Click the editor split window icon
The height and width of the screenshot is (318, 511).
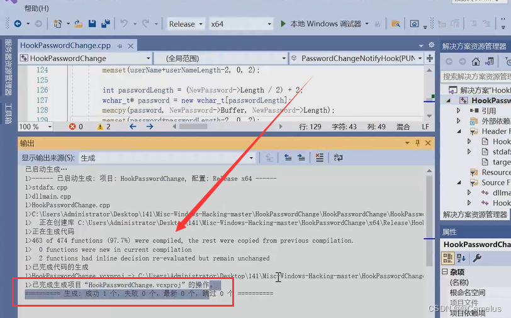pos(430,58)
